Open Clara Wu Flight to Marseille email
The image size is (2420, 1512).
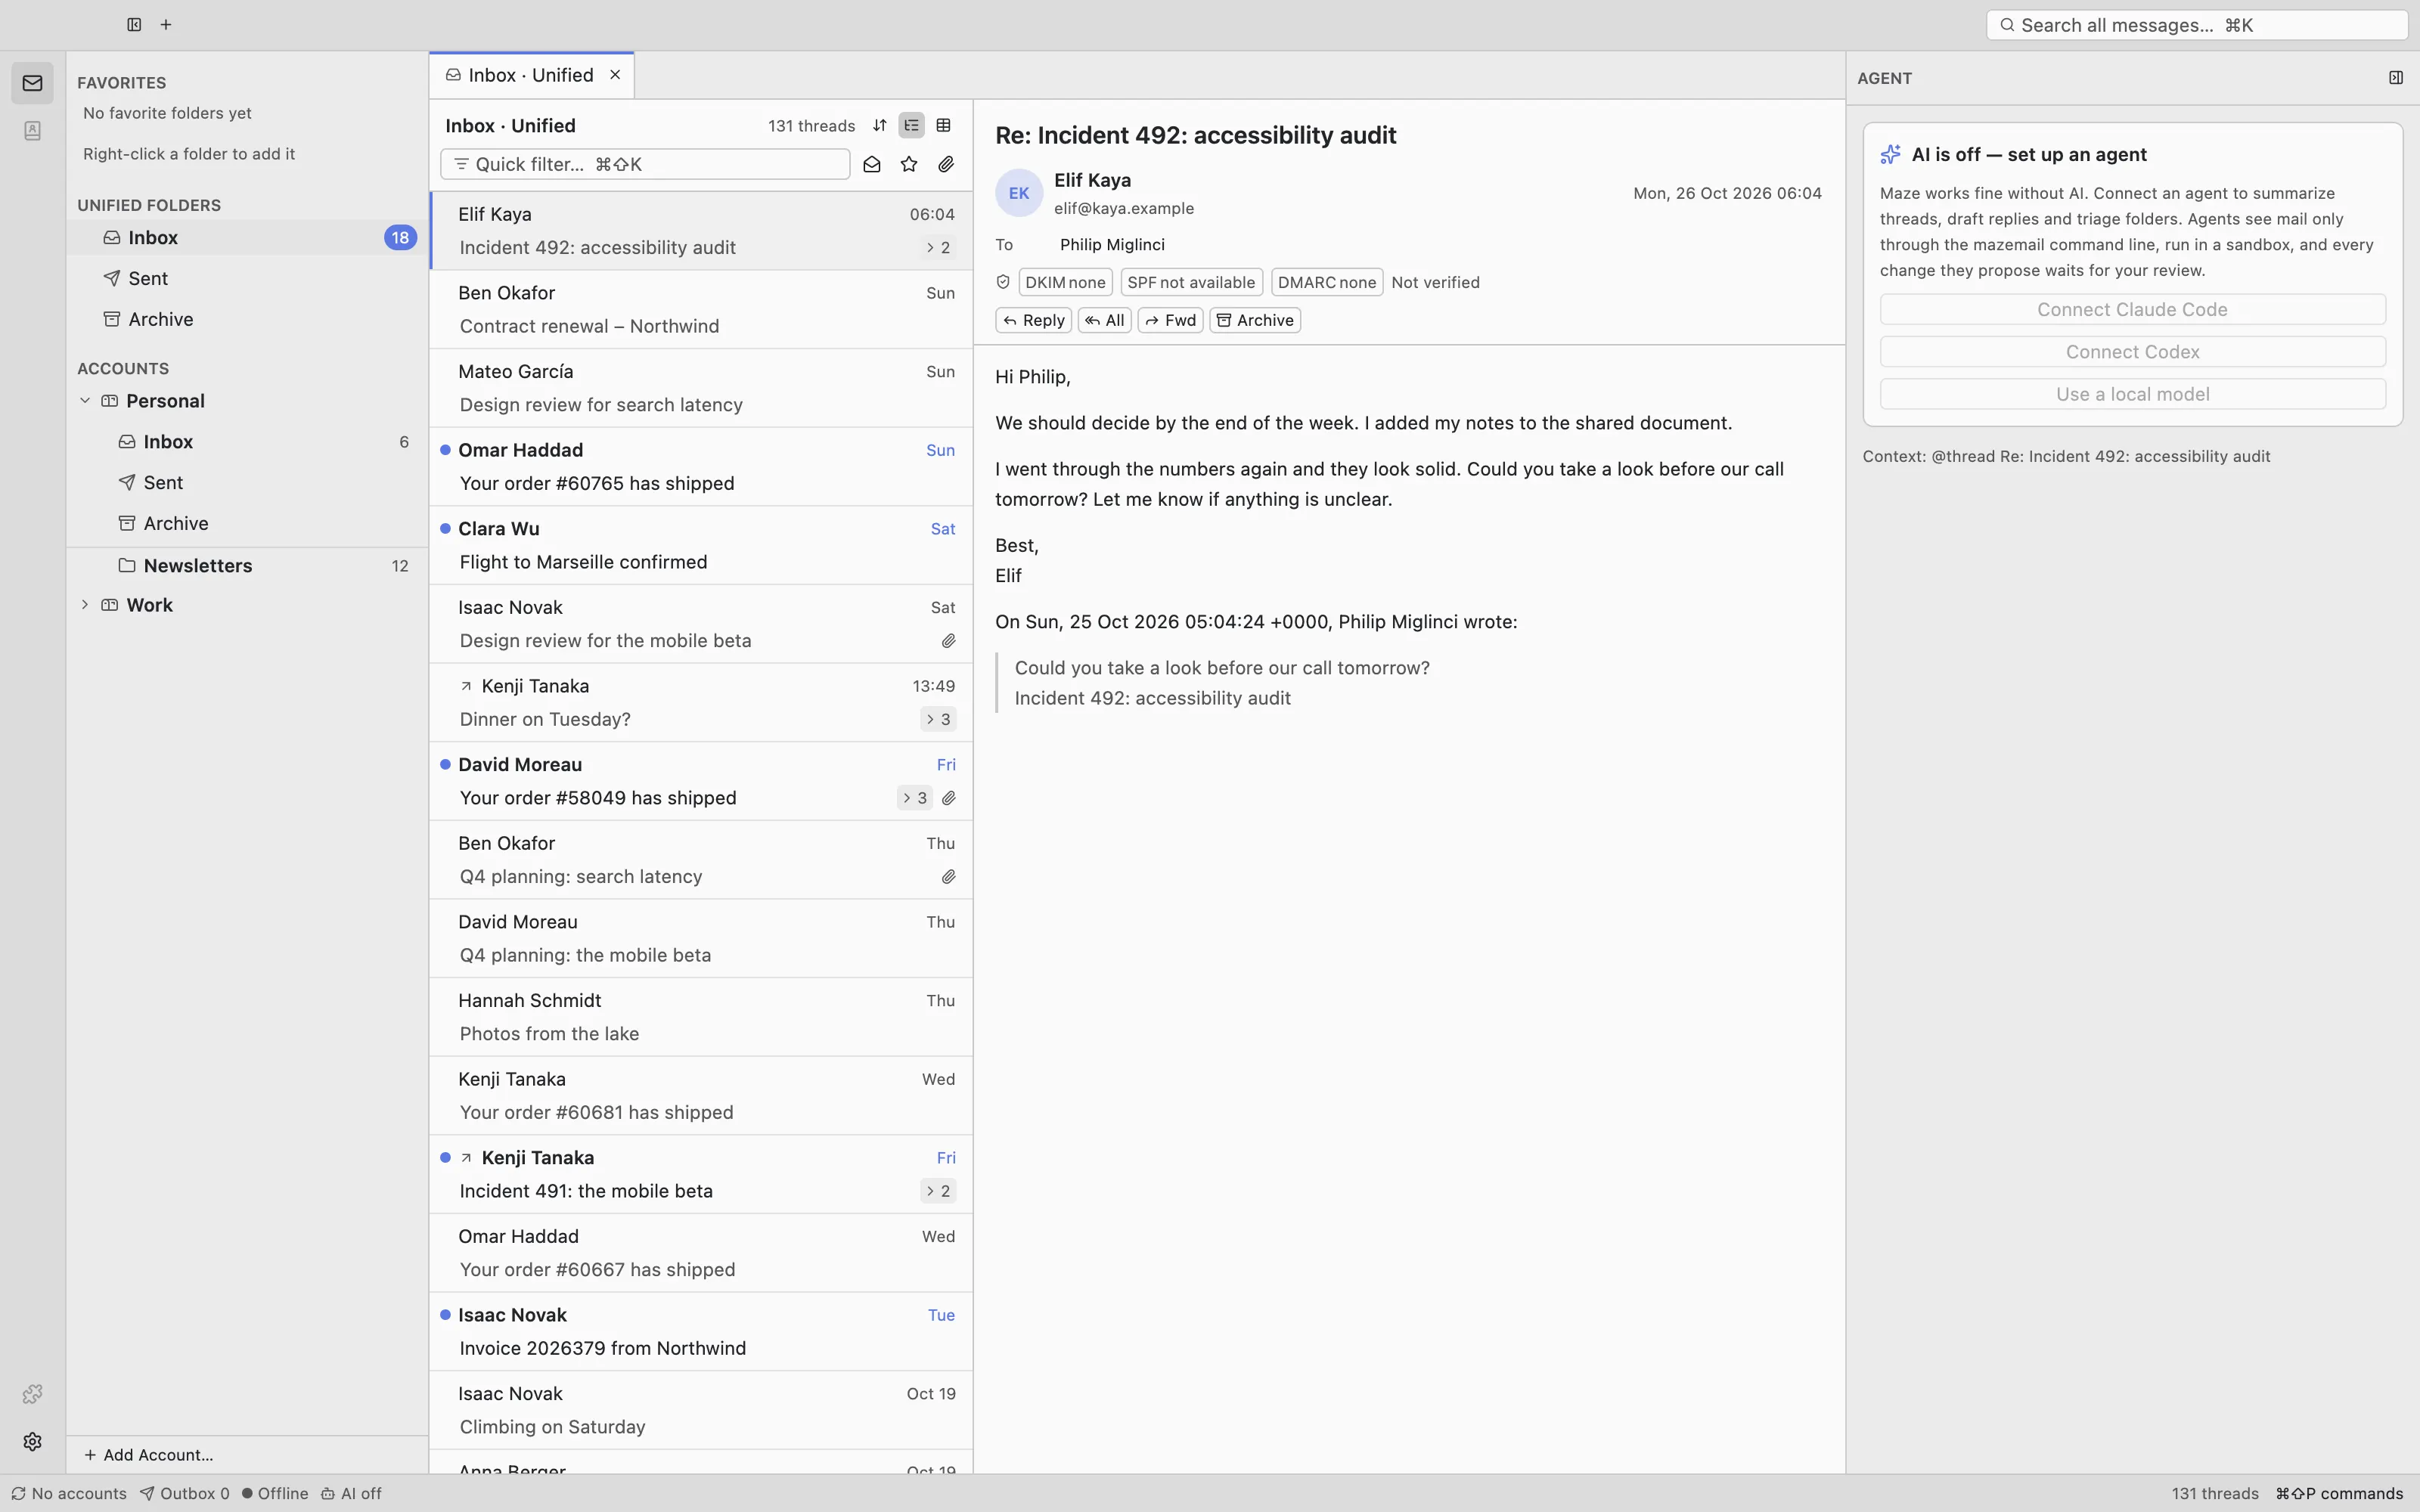pos(700,545)
